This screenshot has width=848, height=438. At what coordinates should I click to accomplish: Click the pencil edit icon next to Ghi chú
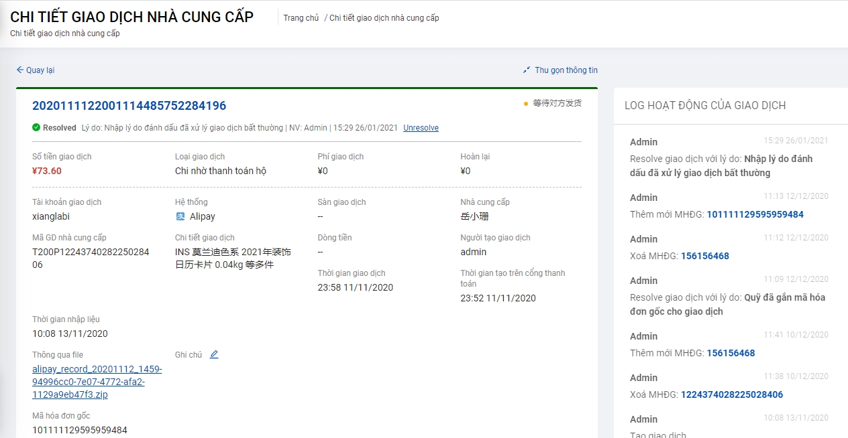click(214, 355)
